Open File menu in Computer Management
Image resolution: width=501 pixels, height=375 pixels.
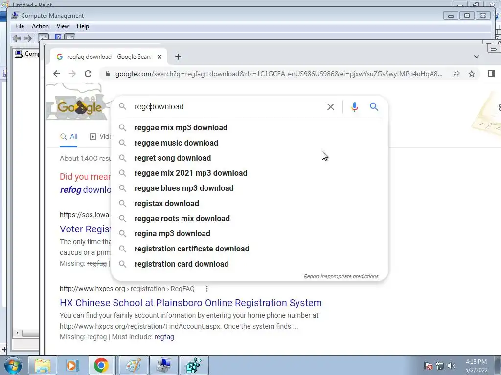pos(20,26)
